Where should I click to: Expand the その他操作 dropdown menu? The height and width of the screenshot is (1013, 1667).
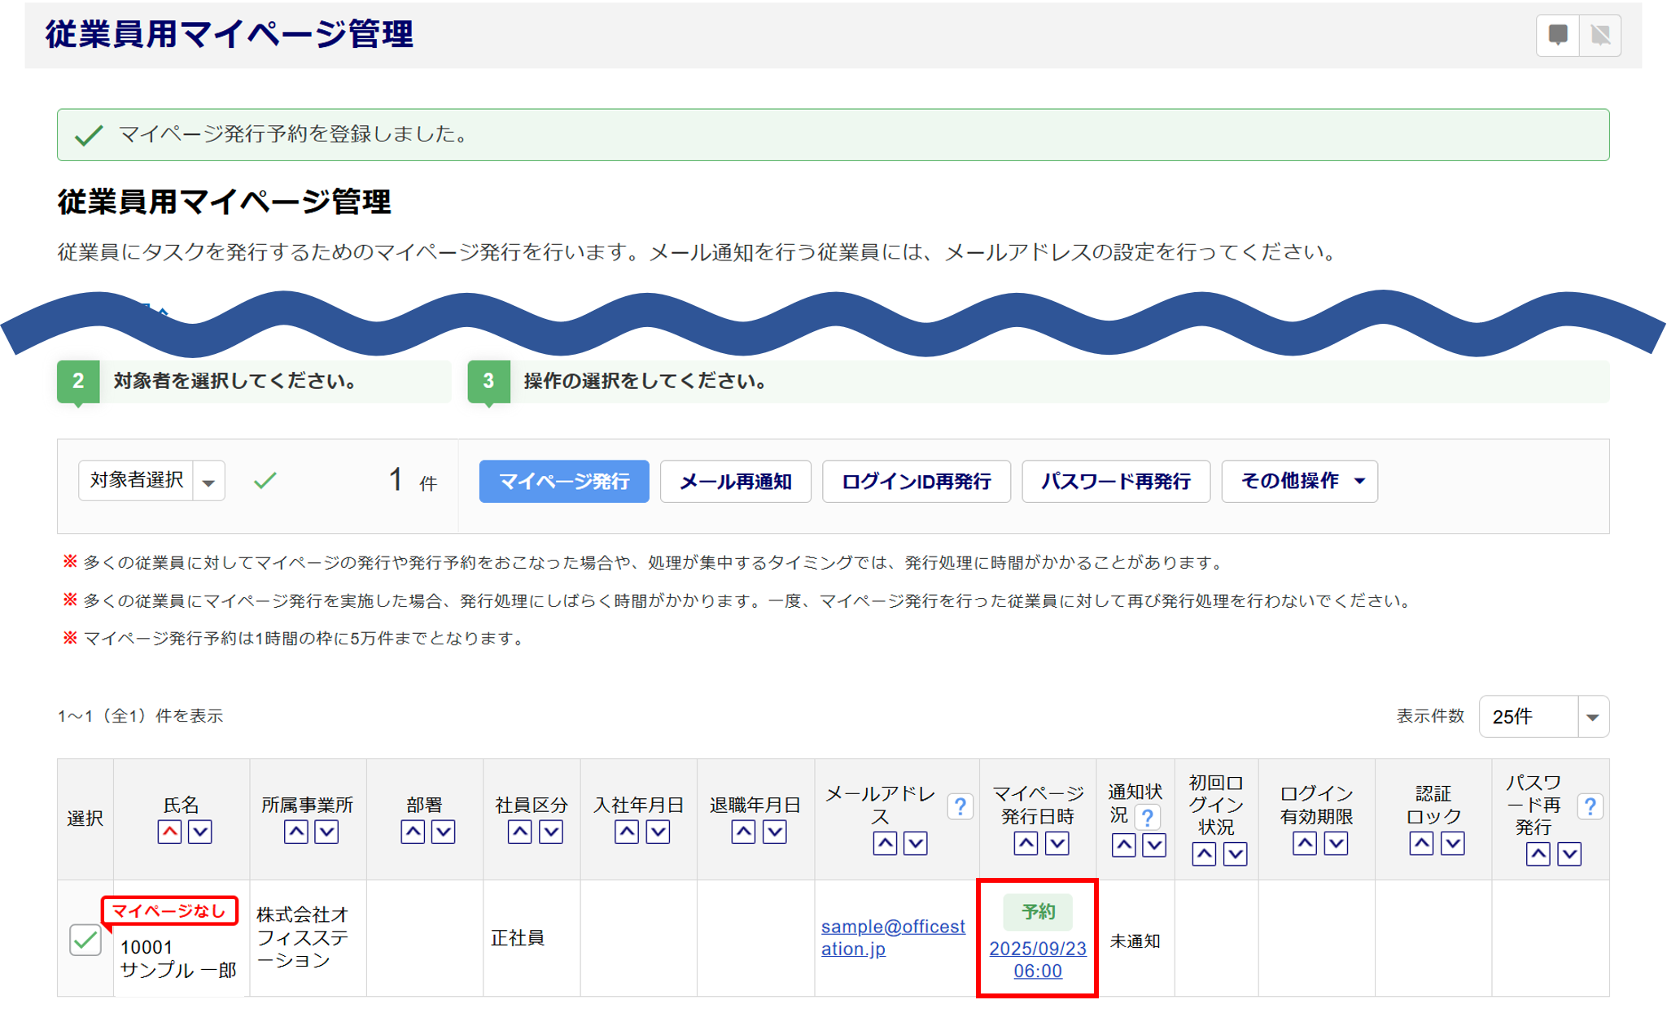[x=1299, y=482]
